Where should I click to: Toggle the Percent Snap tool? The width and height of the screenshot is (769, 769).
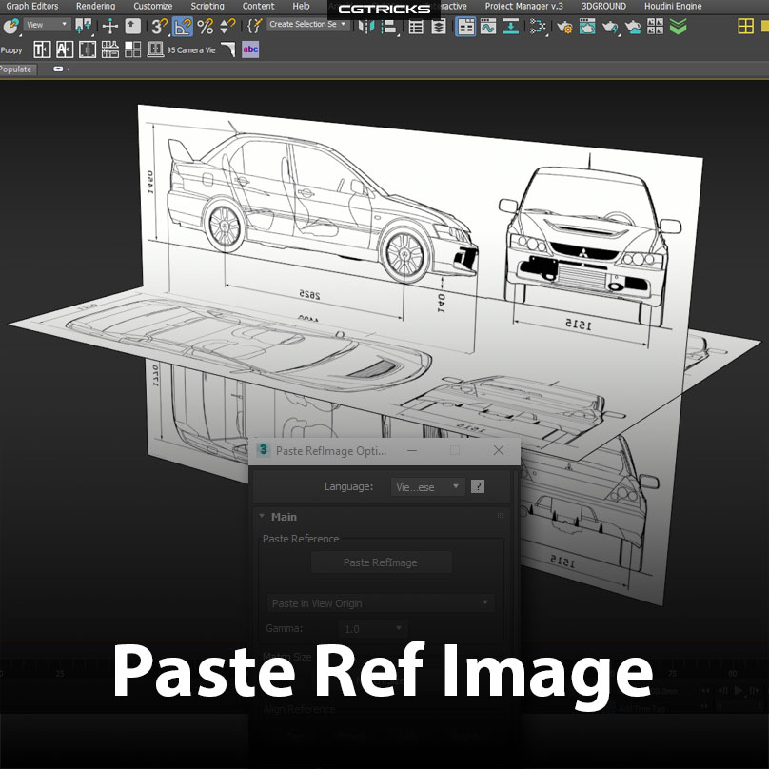205,27
